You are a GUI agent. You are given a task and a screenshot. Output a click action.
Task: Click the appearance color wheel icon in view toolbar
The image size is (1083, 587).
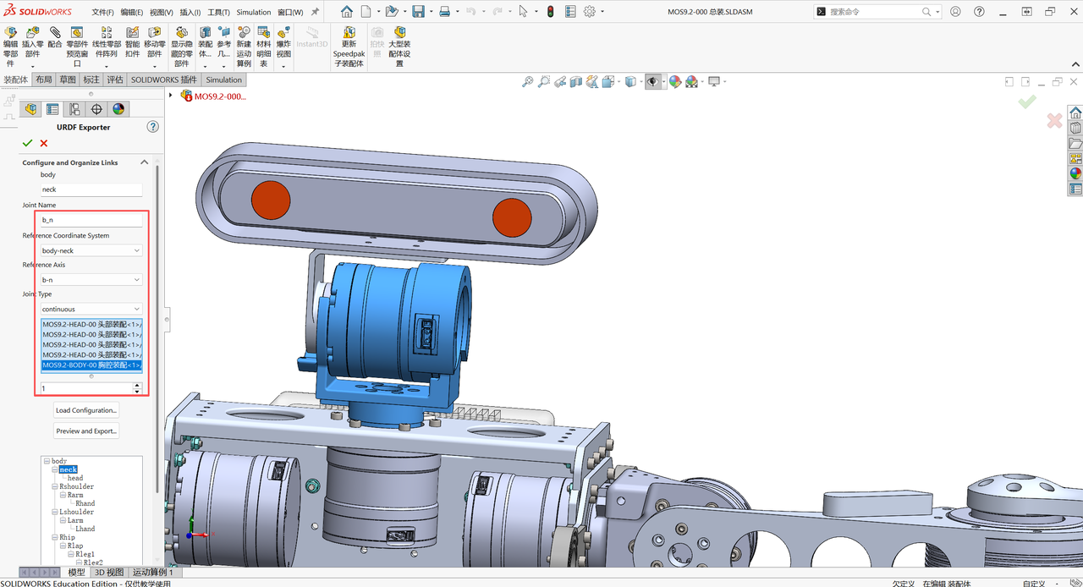tap(675, 81)
